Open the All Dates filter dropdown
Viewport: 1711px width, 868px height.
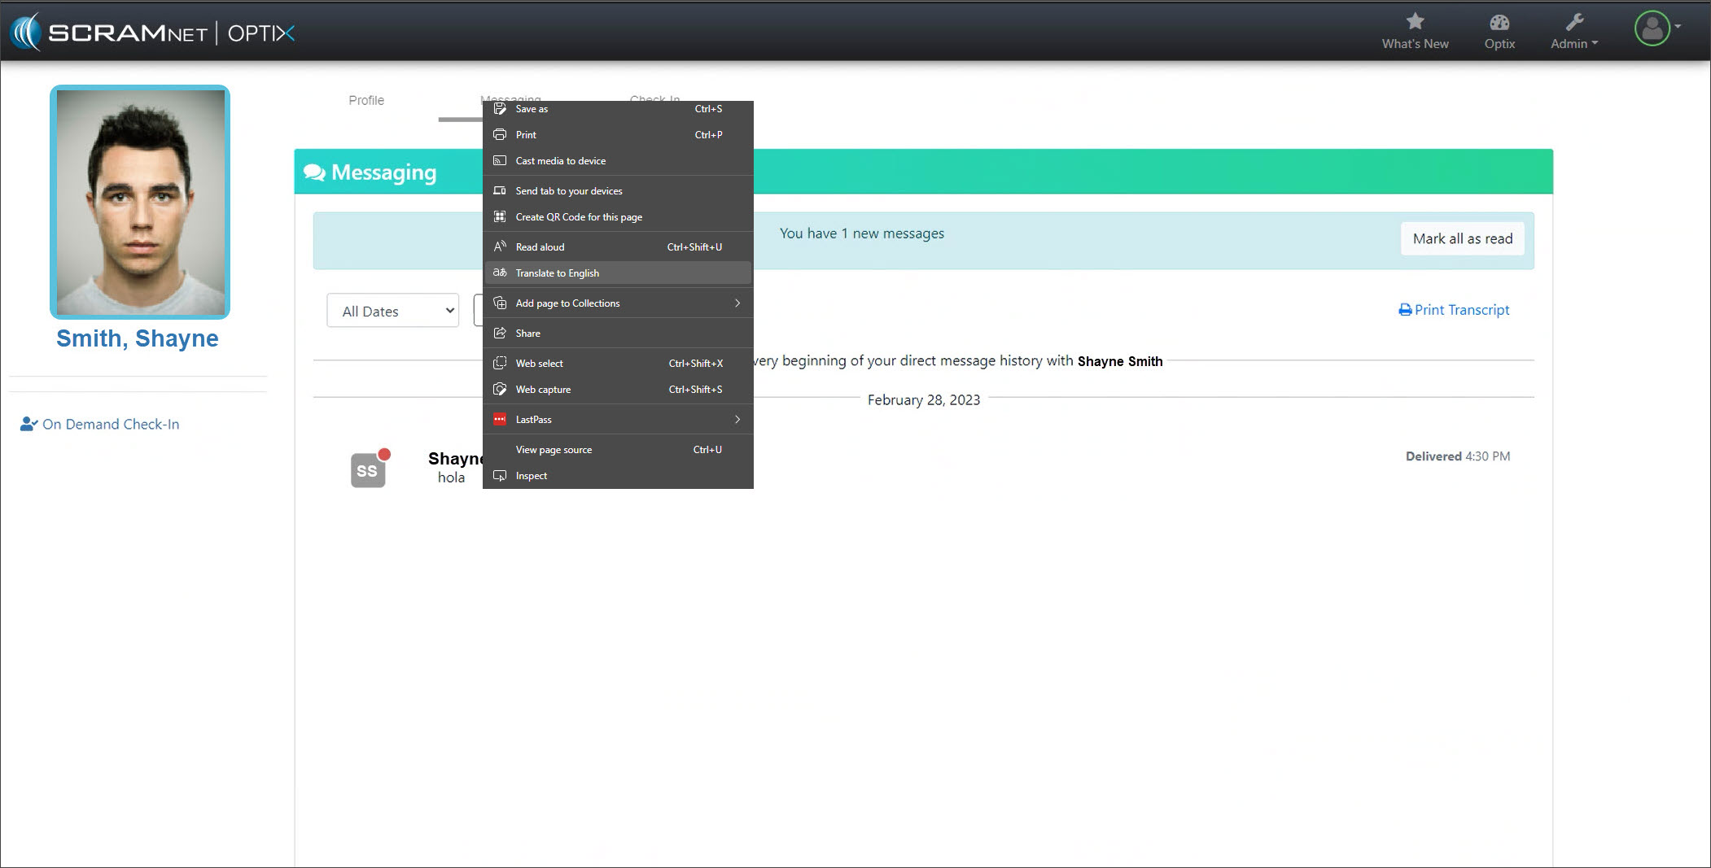pos(393,311)
